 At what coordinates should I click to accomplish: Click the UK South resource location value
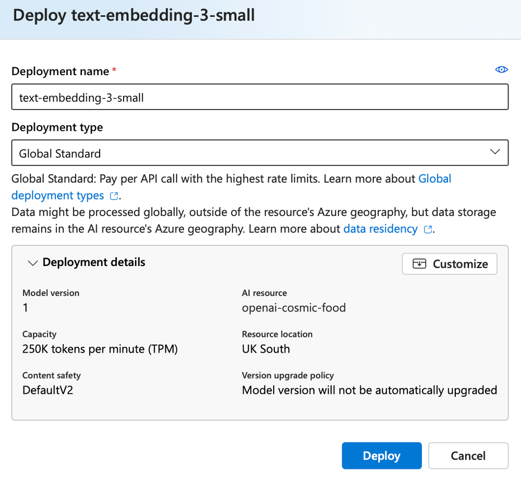click(265, 349)
